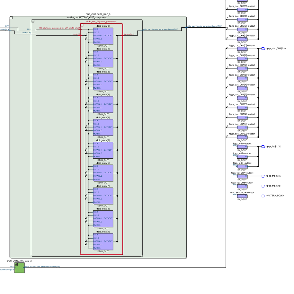The height and width of the screenshot is (294, 294).
Task: Collapse the ddio_out_9bj:auto_generated red block
Action: (82, 25)
